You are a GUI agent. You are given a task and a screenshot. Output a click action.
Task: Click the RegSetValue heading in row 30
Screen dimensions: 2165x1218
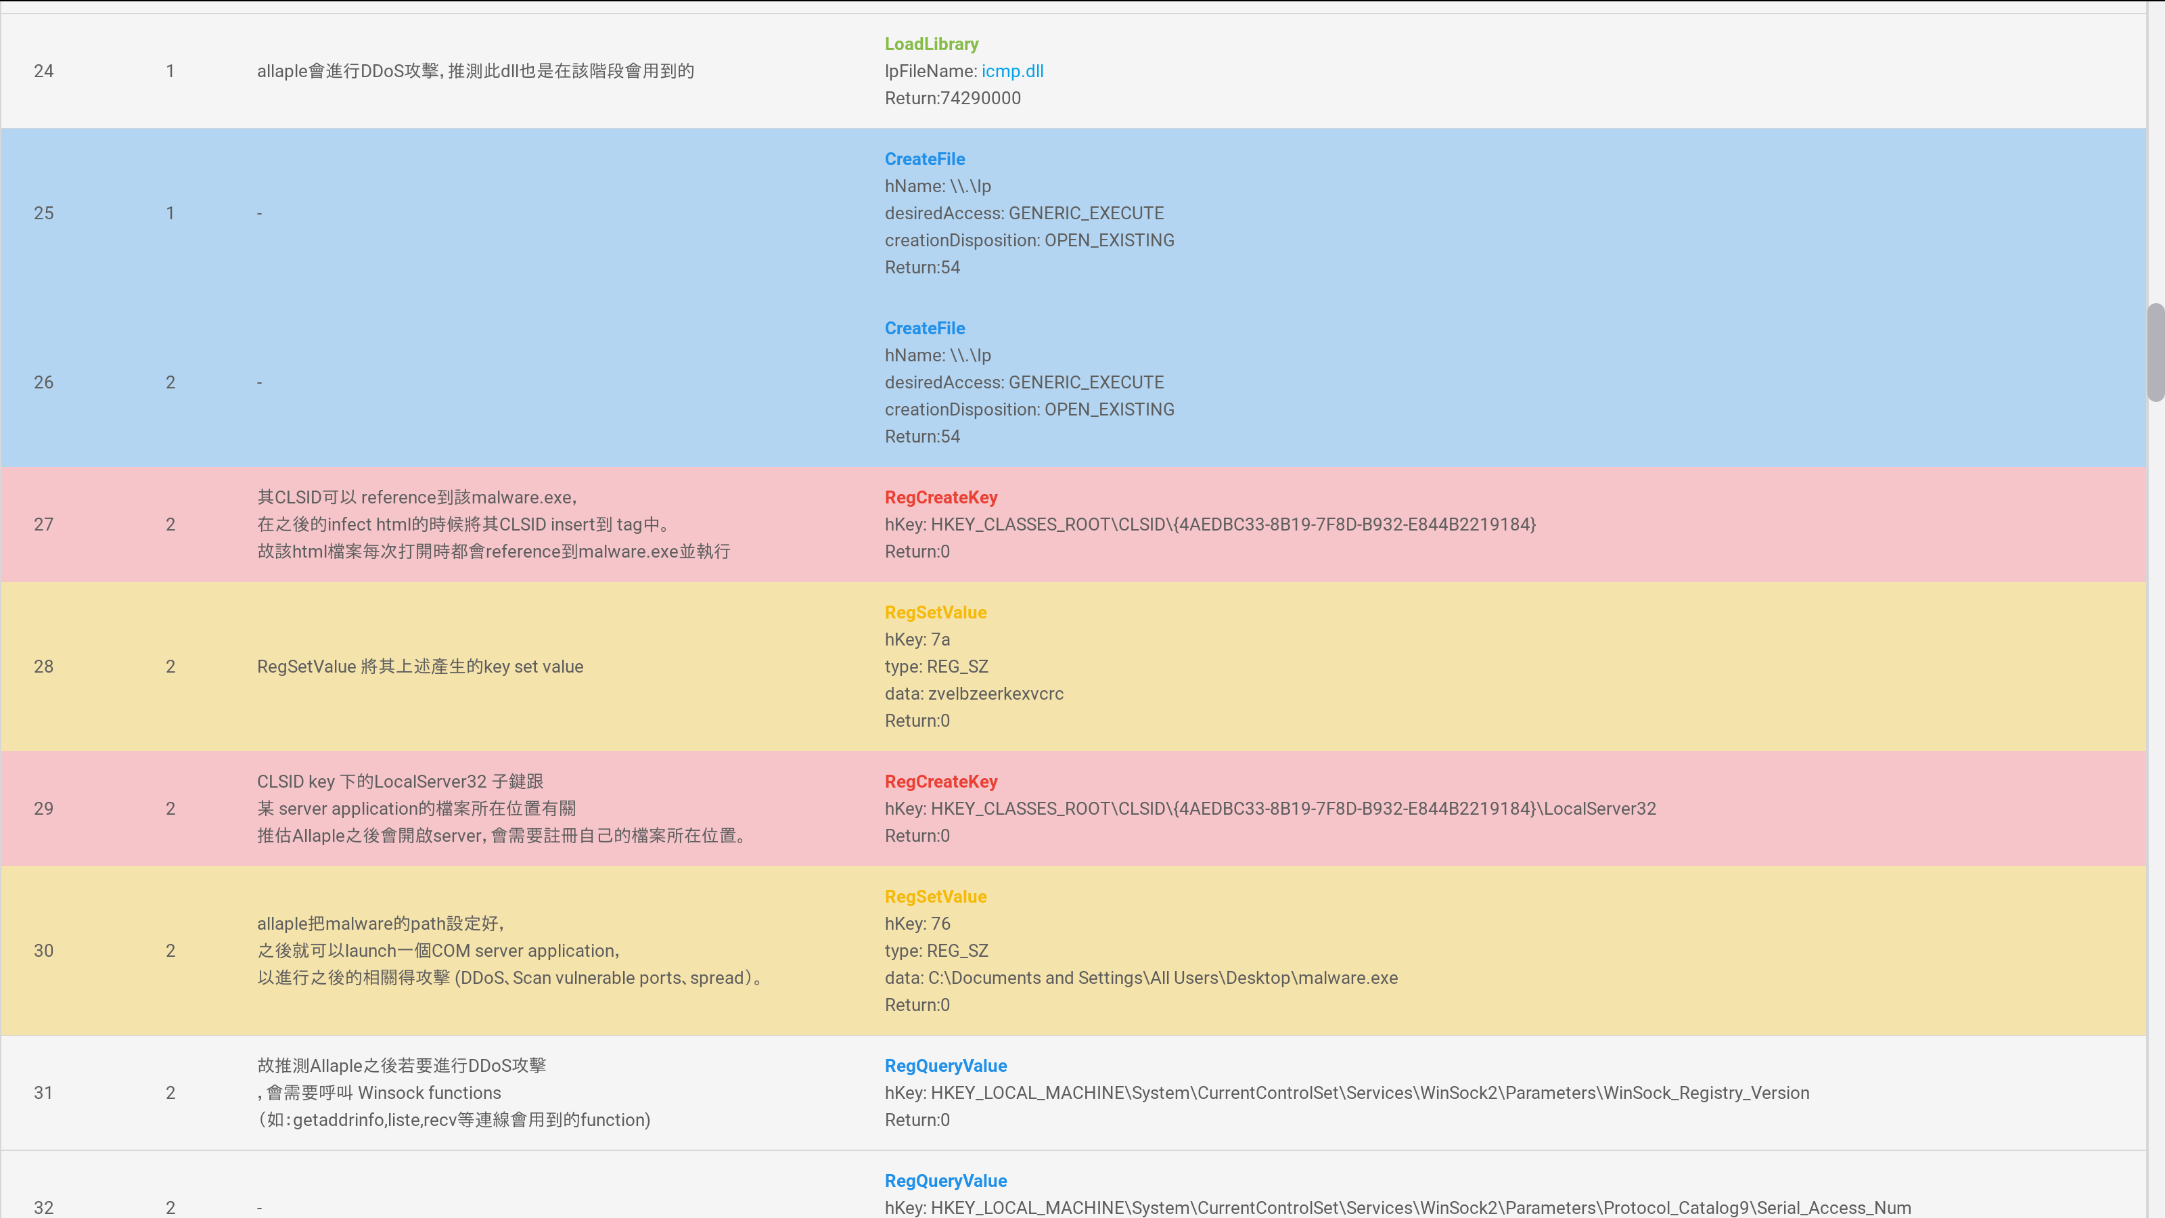click(x=936, y=896)
